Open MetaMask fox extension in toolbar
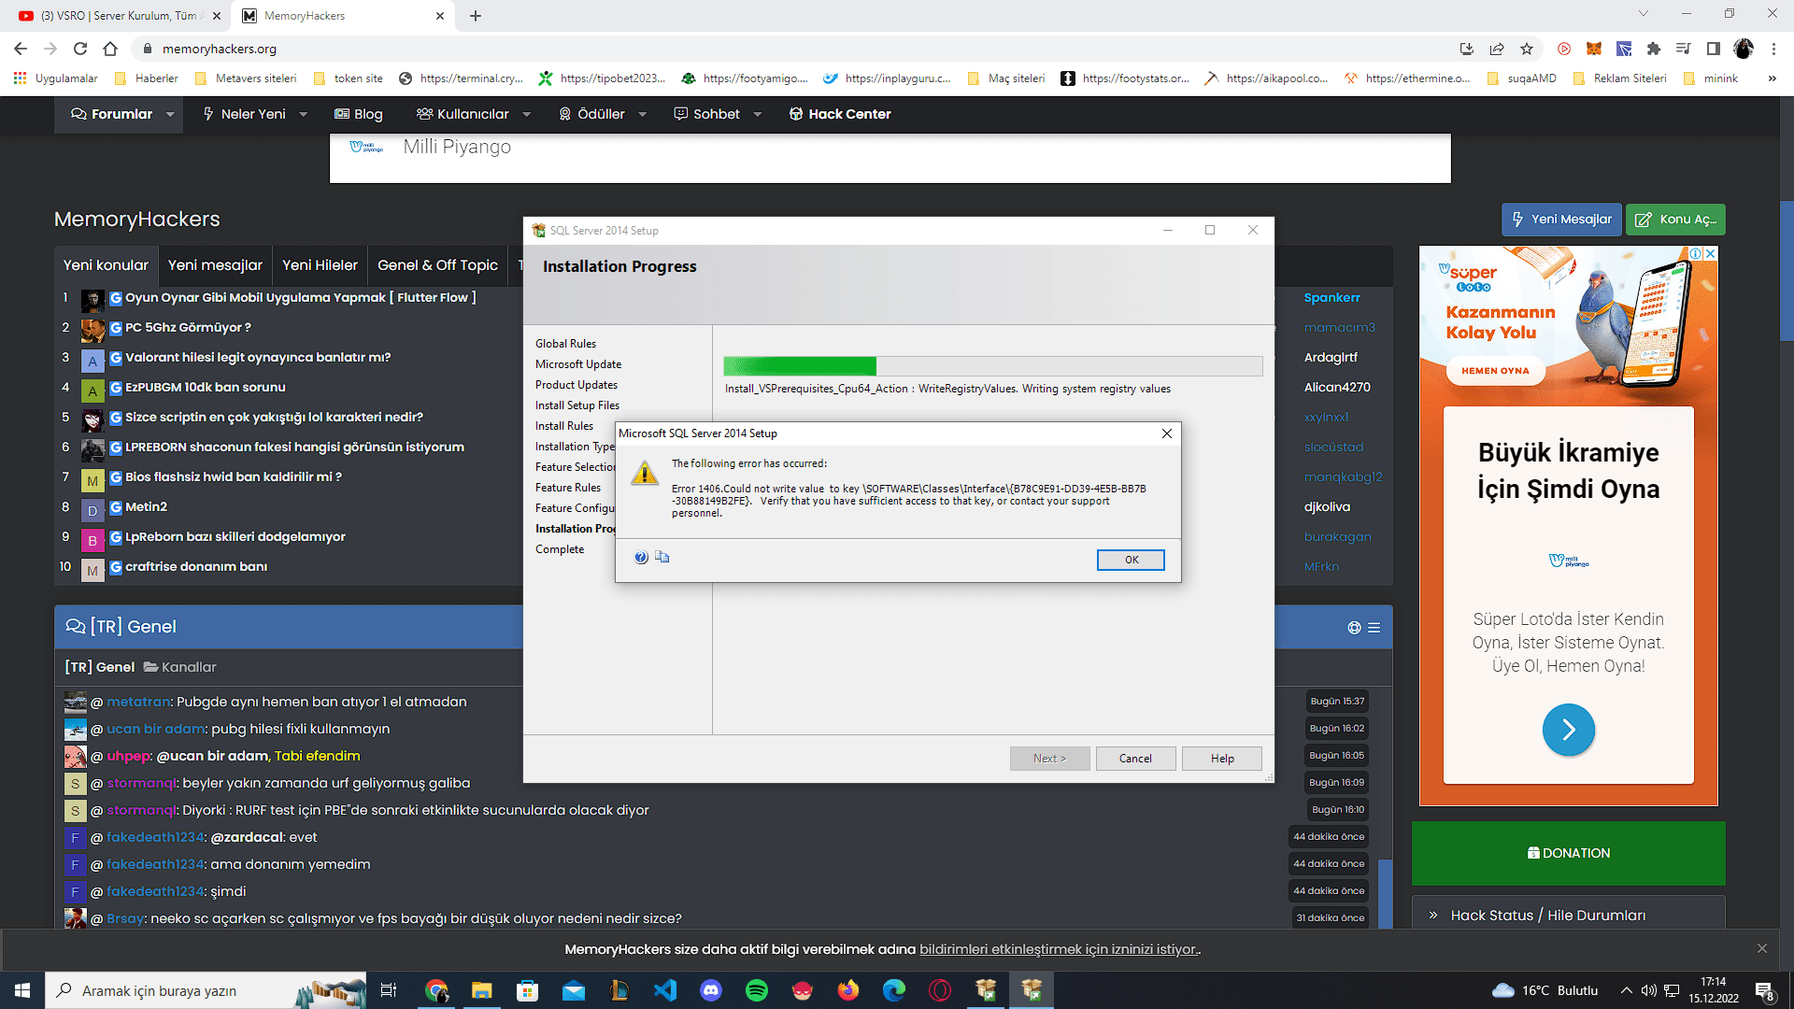 point(1594,49)
